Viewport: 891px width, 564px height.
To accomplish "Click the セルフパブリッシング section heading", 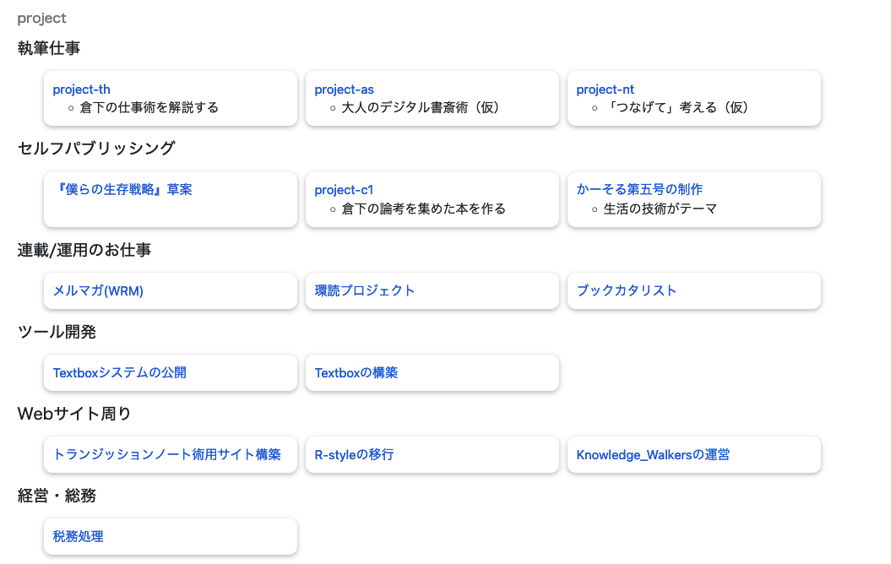I will [x=95, y=148].
